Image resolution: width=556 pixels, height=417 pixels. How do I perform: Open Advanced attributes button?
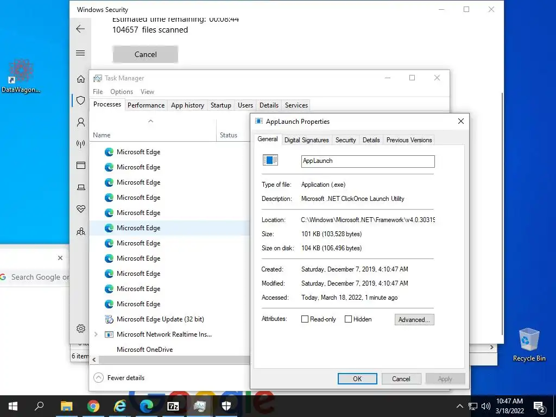tap(414, 319)
